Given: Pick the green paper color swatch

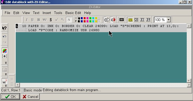Looking at the screenshot, I should [90, 21].
